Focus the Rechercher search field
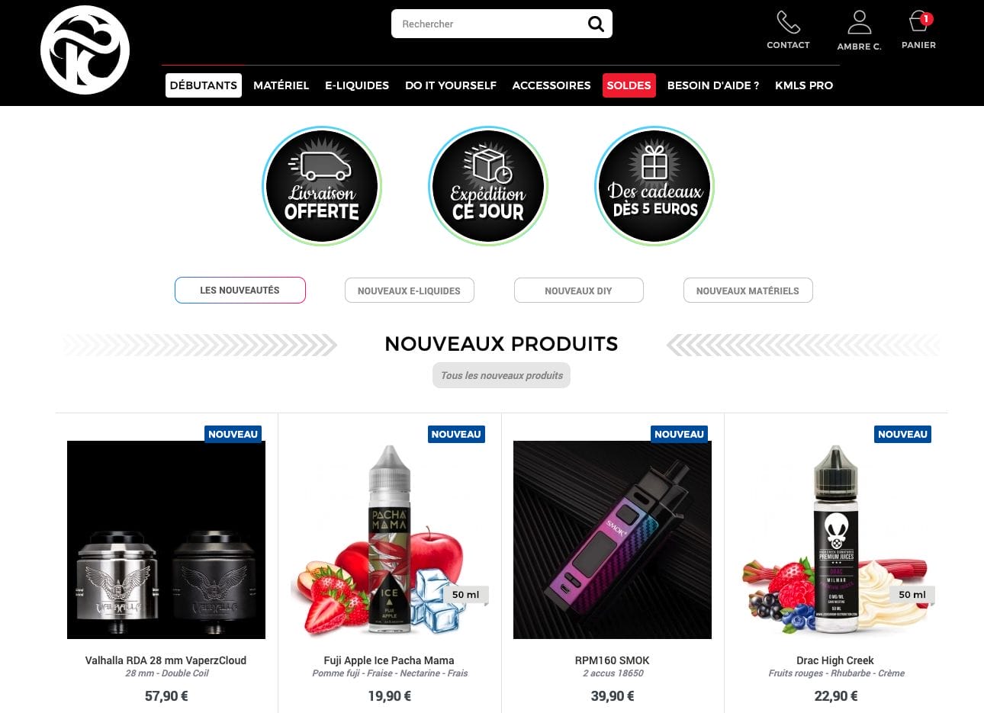This screenshot has height=713, width=984. [488, 24]
